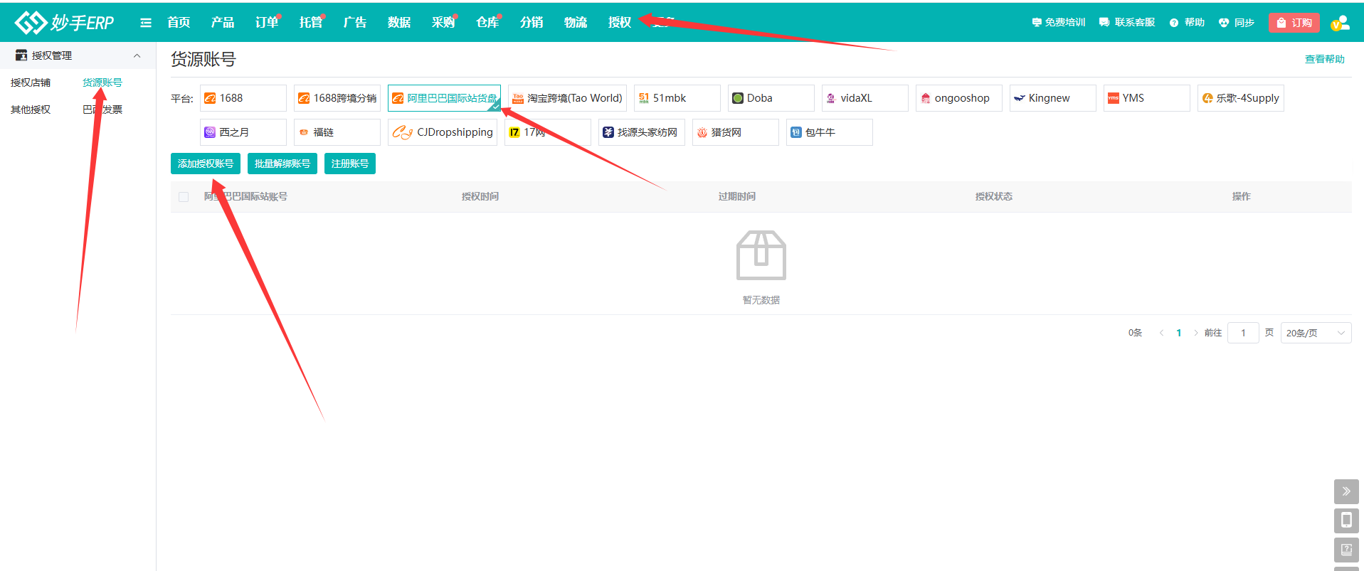Open 首页 in the top navigation
The height and width of the screenshot is (571, 1364).
179,23
